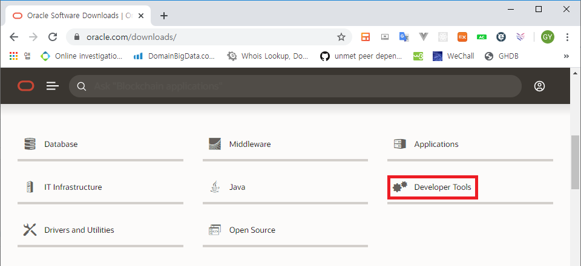Image resolution: width=581 pixels, height=266 pixels.
Task: Open the Developer Tools link
Action: click(443, 187)
